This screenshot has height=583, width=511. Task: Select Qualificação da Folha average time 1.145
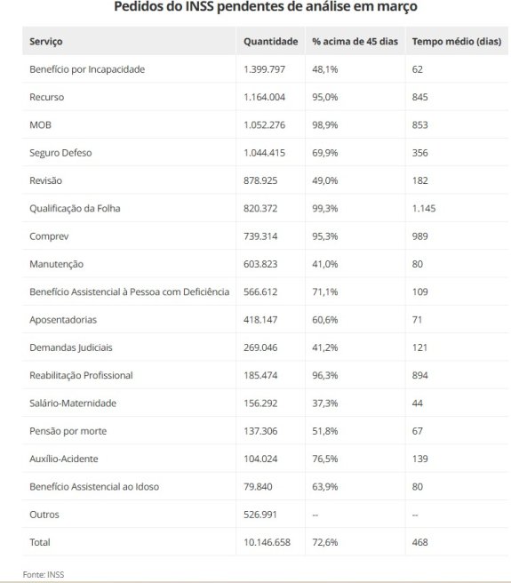(424, 209)
